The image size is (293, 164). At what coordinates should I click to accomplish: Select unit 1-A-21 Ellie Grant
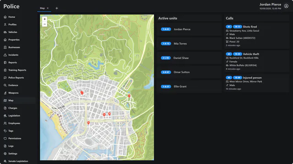189,87
